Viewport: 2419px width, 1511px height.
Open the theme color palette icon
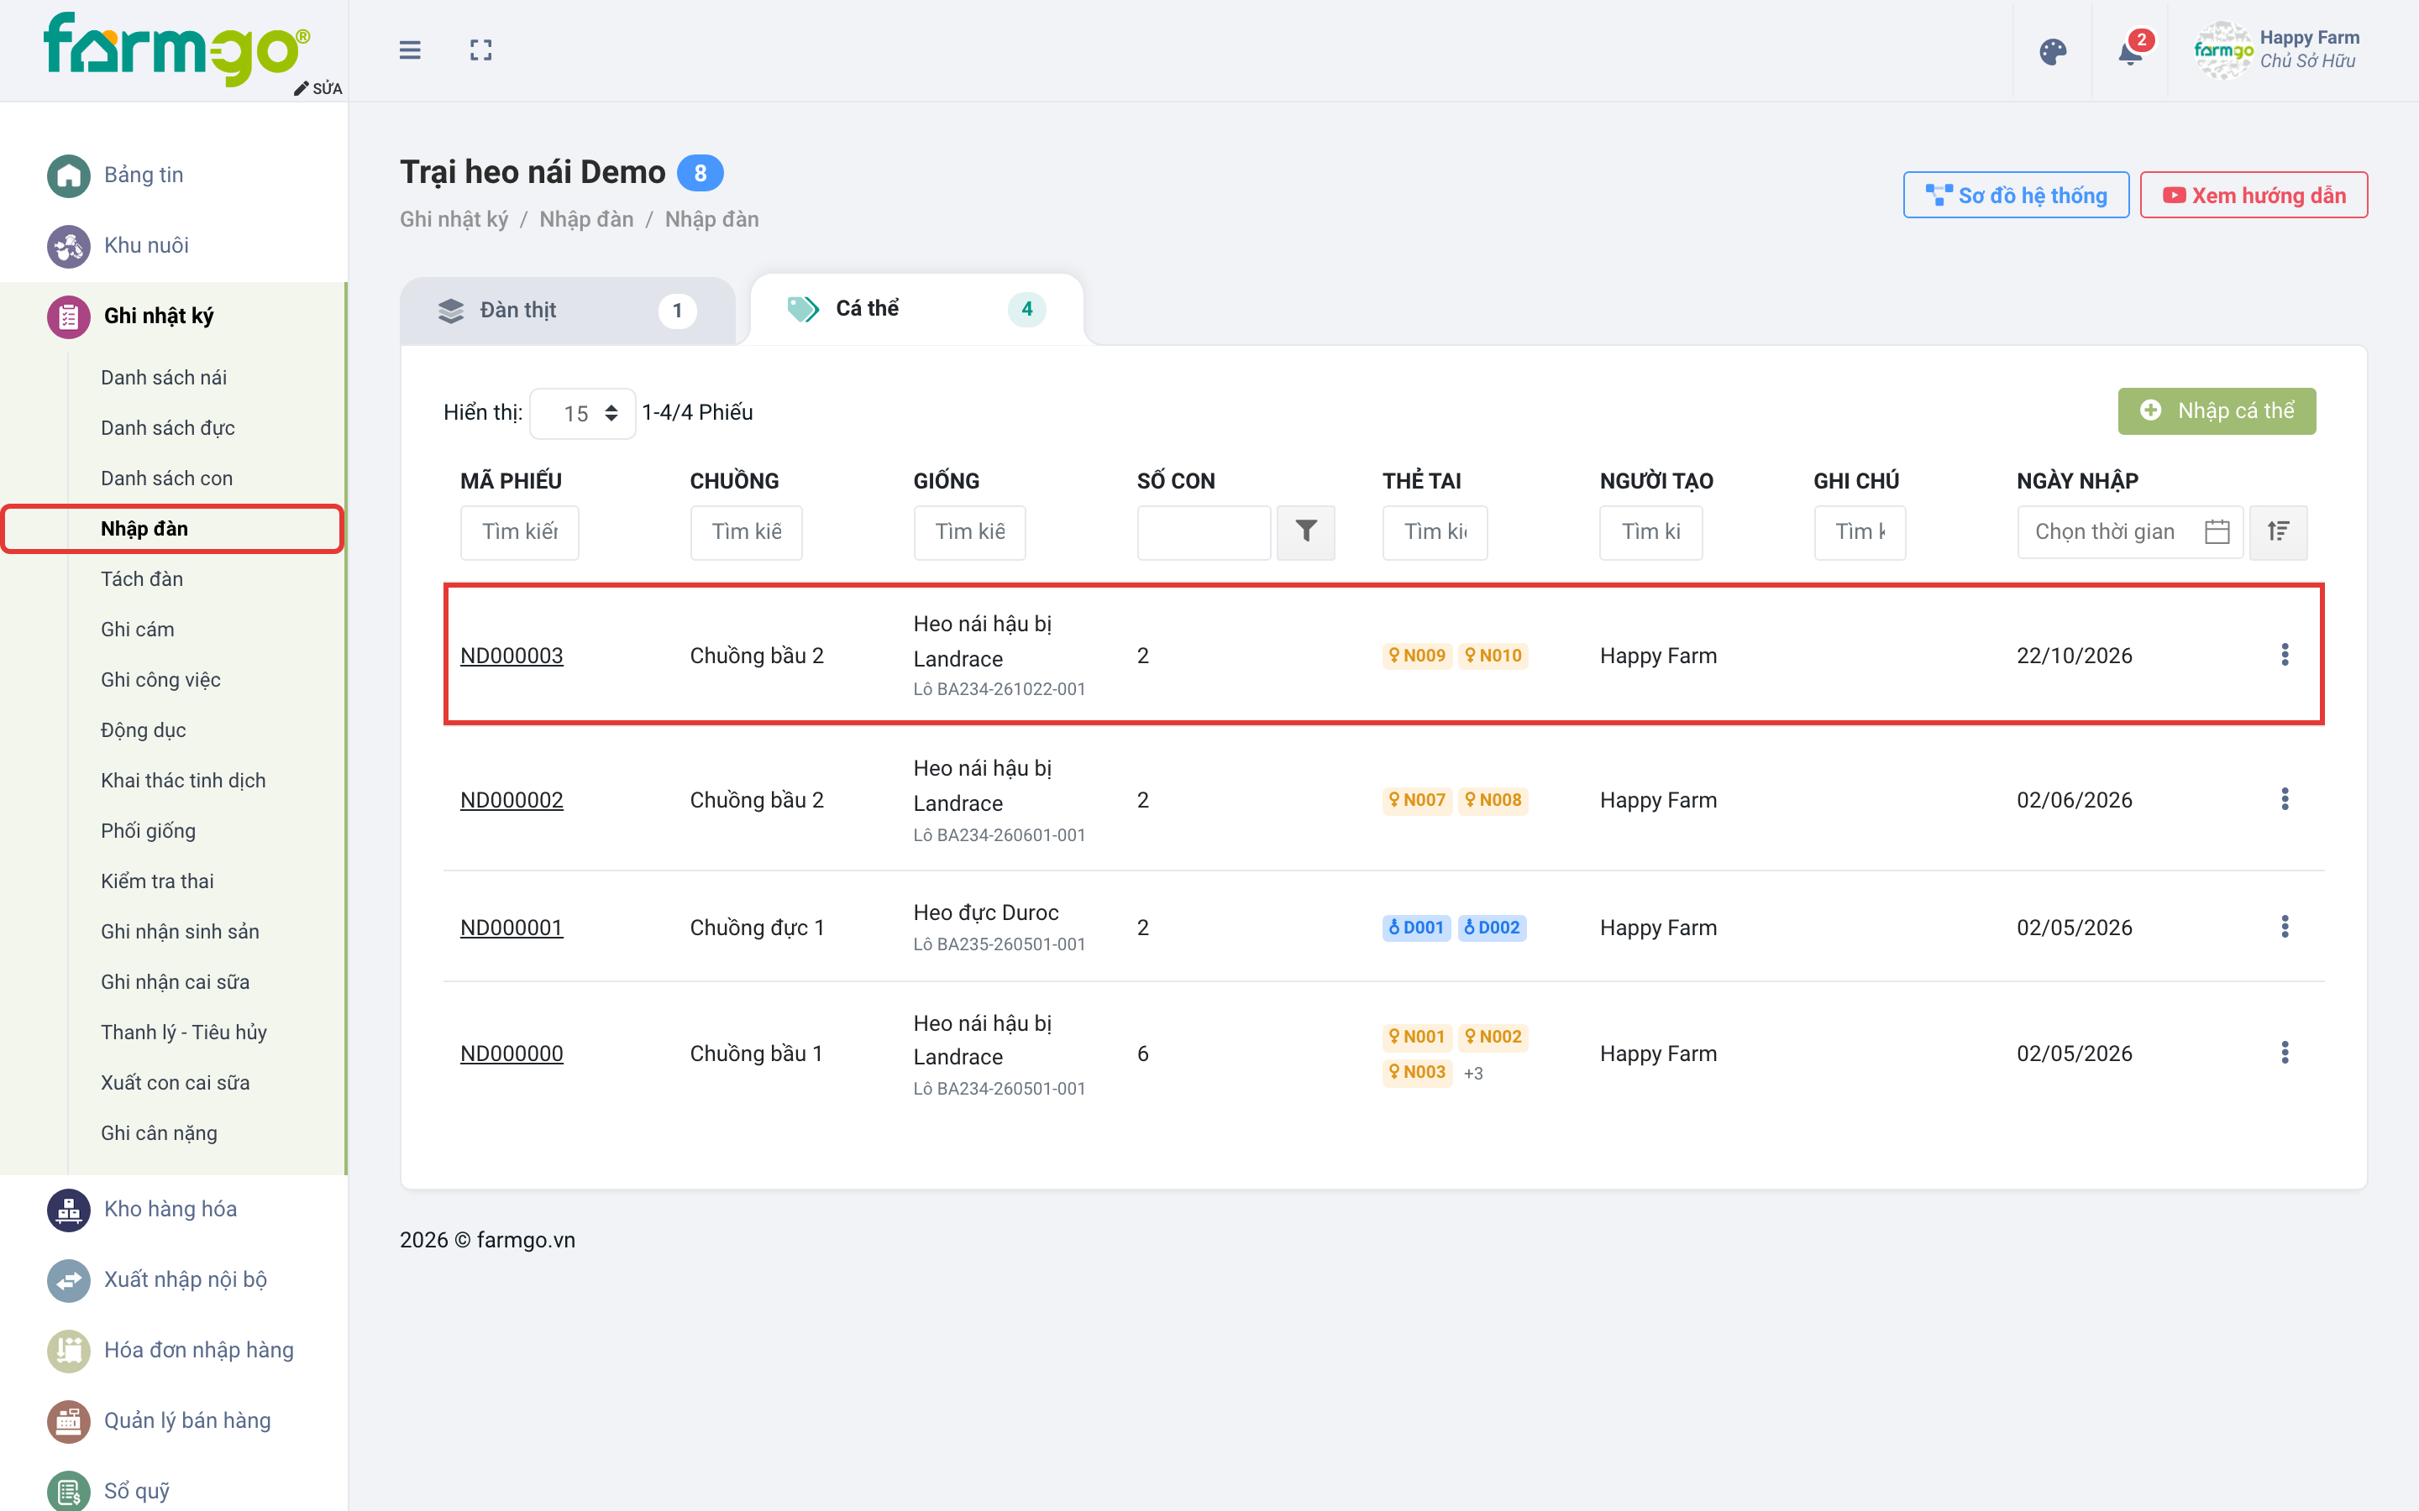[x=2052, y=52]
